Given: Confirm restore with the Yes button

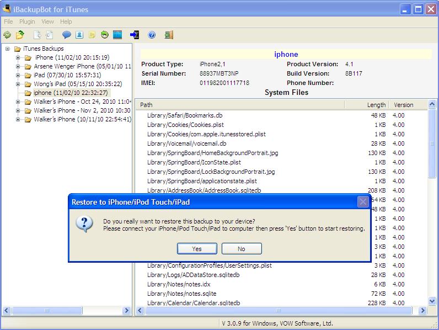Looking at the screenshot, I should pos(197,249).
